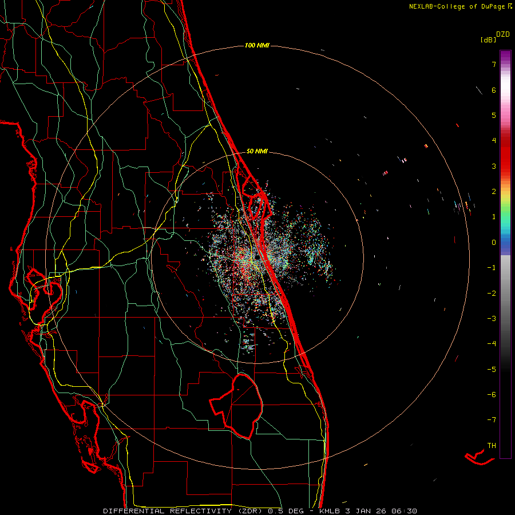Select the 7 dB scale tick label
Image resolution: width=515 pixels, height=515 pixels.
tap(494, 64)
